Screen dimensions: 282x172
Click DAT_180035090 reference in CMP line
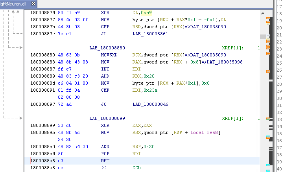coord(208,27)
